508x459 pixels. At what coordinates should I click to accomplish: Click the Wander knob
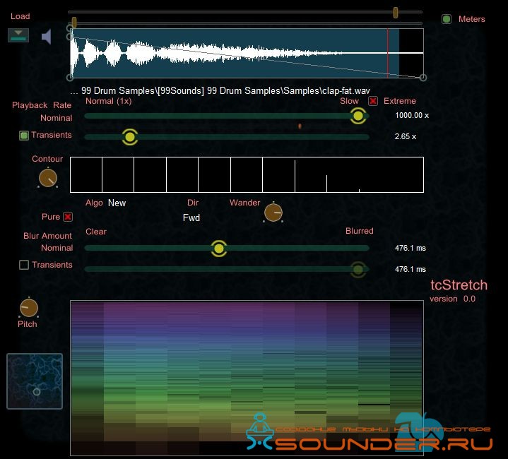[273, 213]
